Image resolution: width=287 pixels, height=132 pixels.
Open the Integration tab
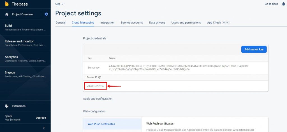pos(107,22)
